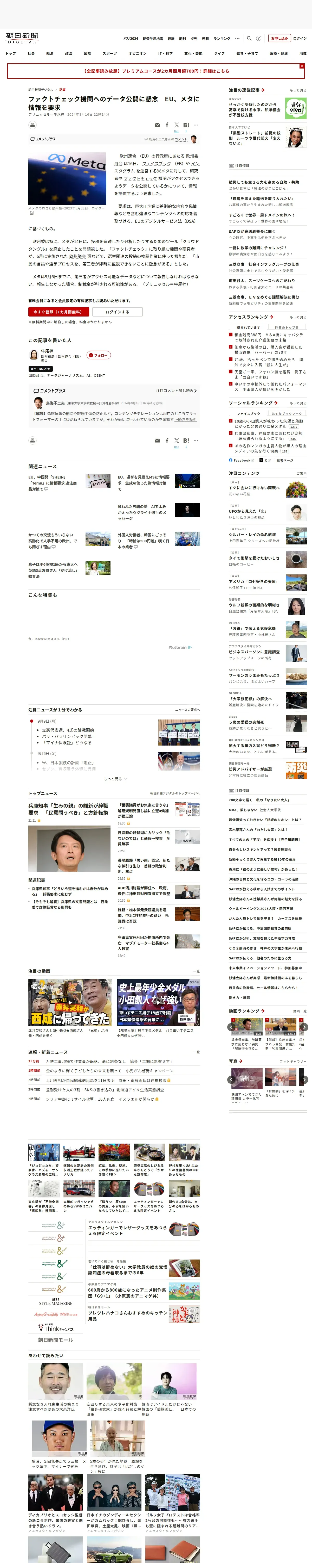Open the help question mark icon
Screen dimensions: 312x1563
[259, 38]
